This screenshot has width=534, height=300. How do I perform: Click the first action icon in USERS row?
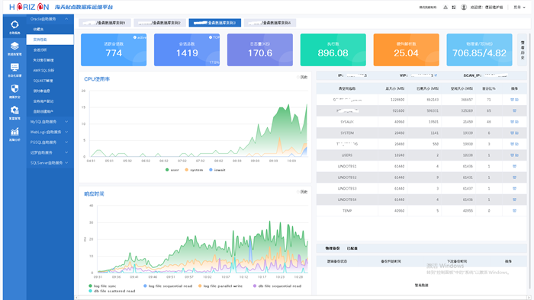(512, 155)
